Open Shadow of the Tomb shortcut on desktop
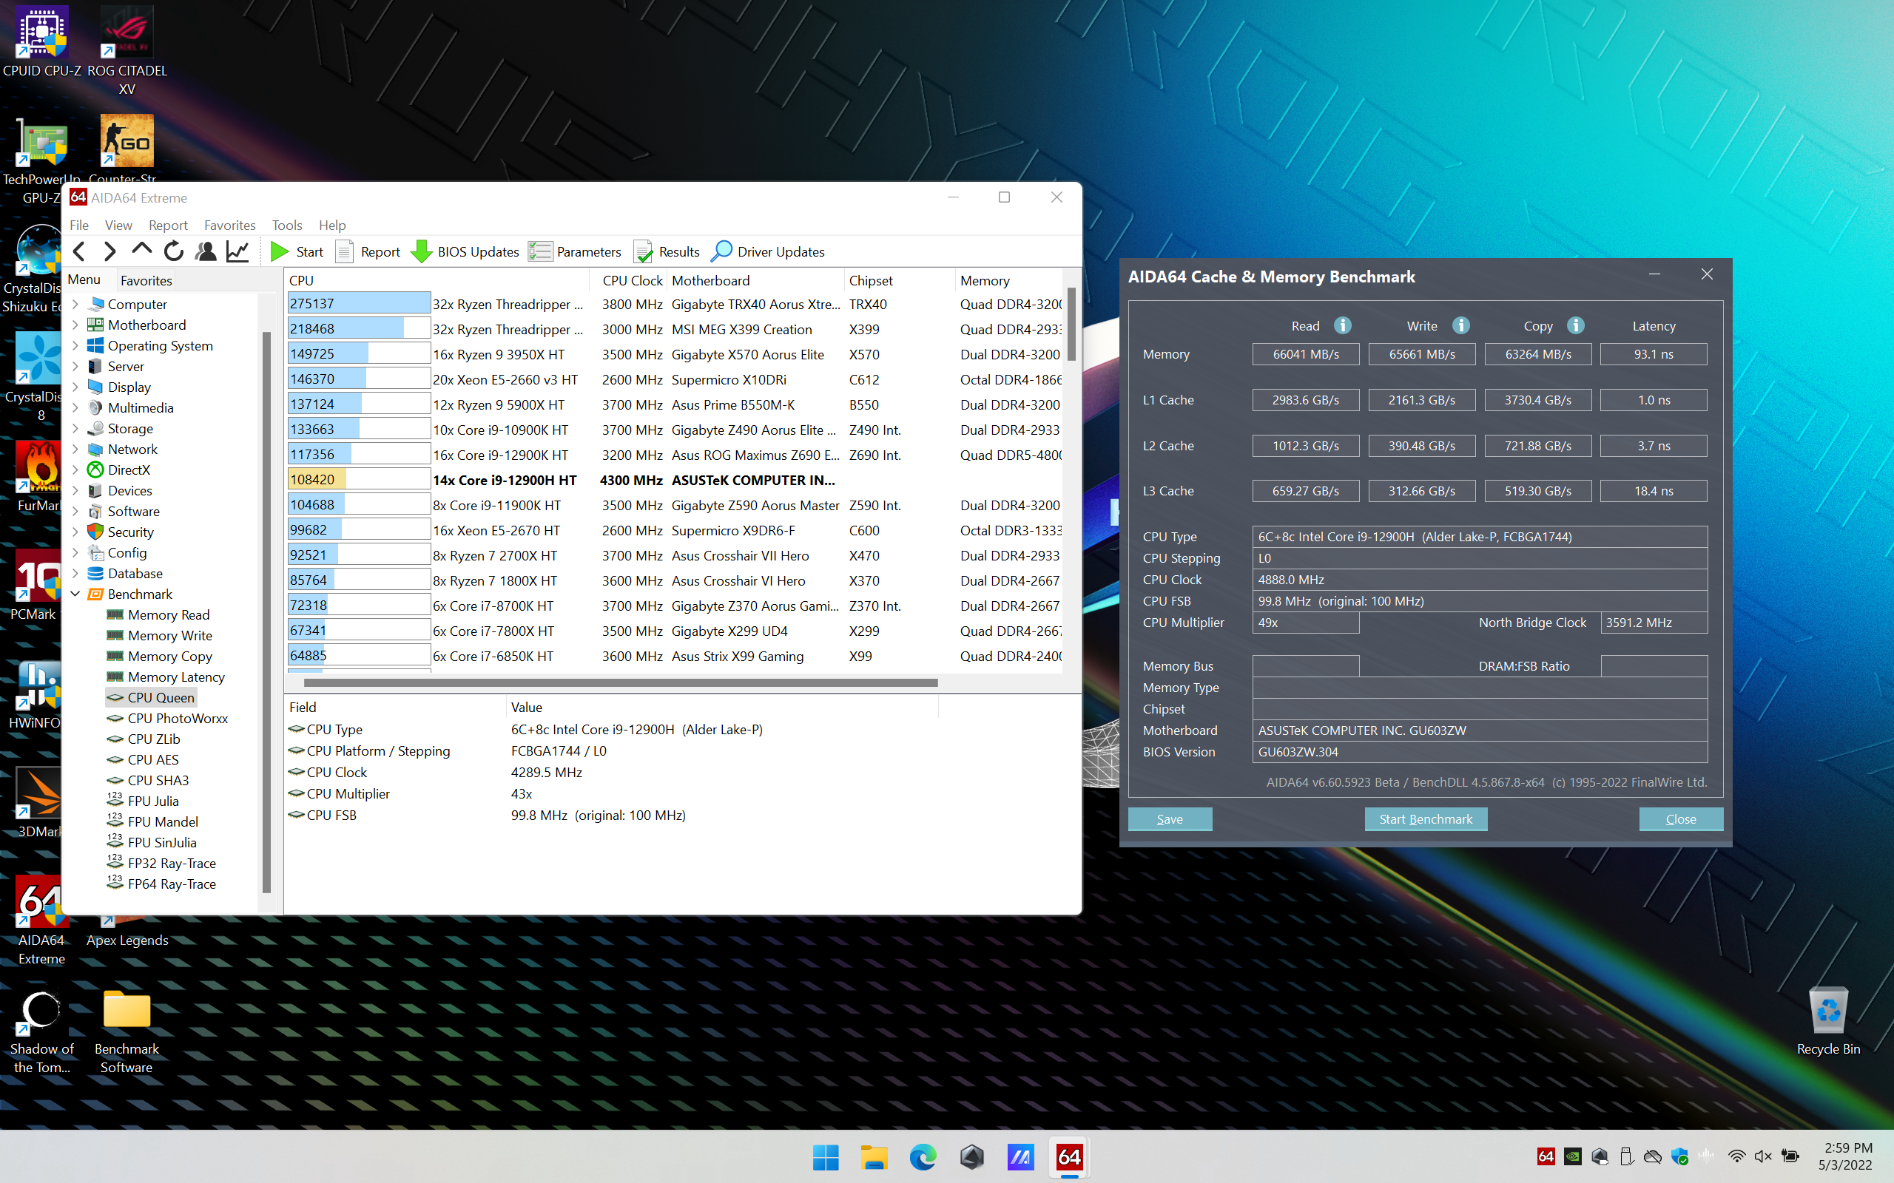1894x1183 pixels. pos(41,1031)
